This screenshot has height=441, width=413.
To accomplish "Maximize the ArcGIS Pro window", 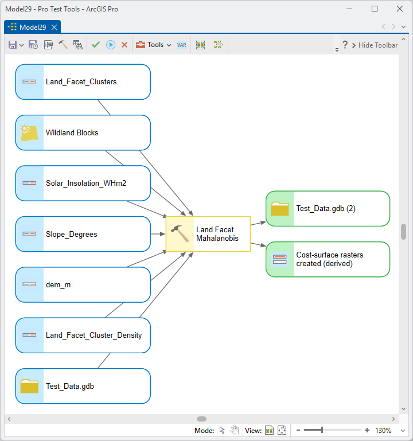I will [x=375, y=9].
